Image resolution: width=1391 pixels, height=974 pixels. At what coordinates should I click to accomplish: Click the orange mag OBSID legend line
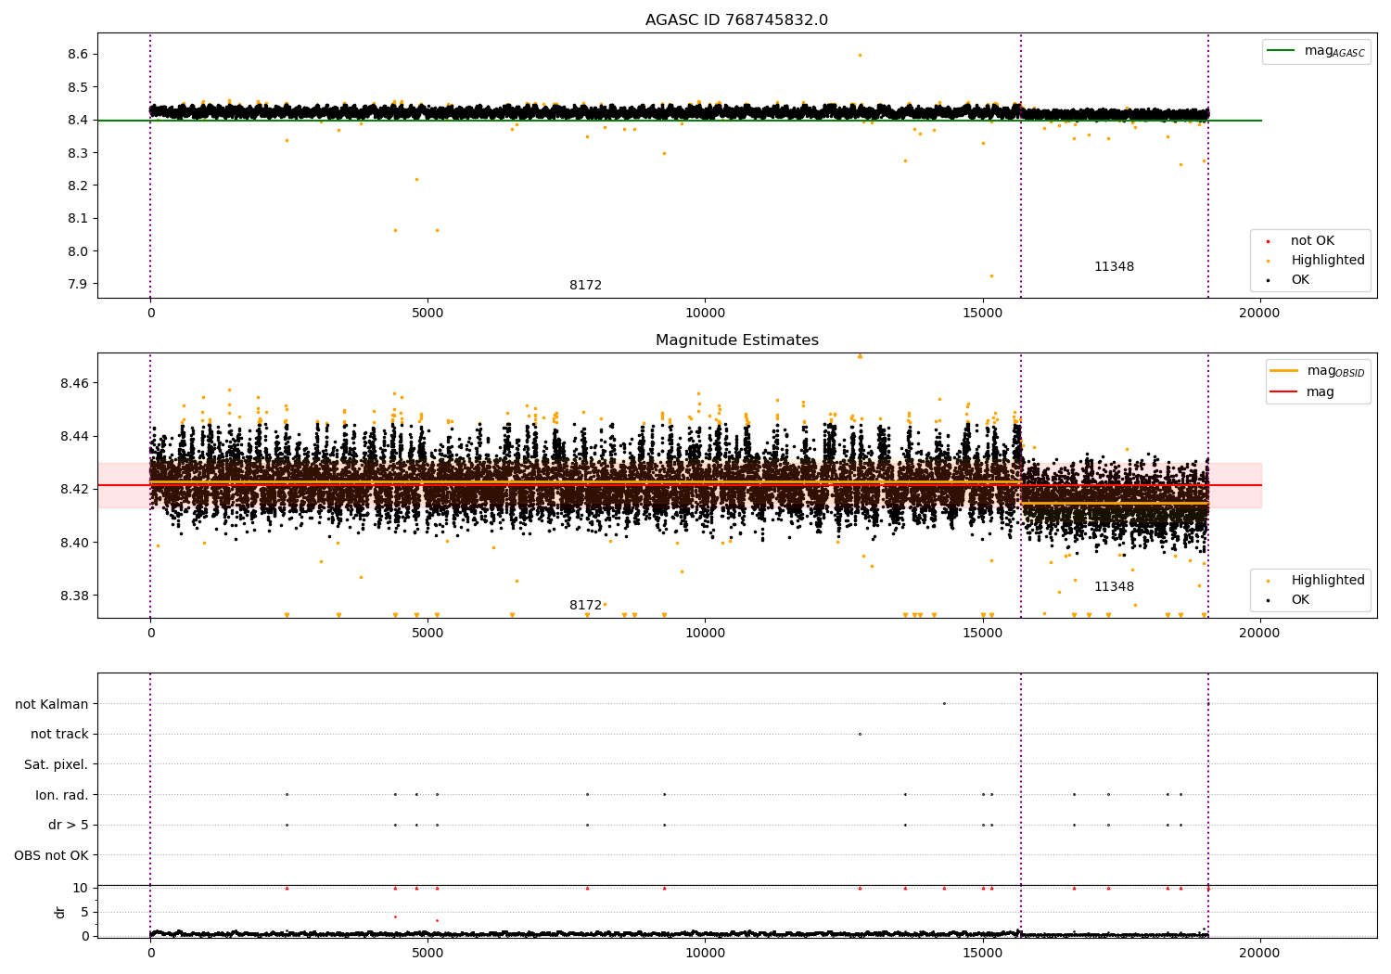1283,371
